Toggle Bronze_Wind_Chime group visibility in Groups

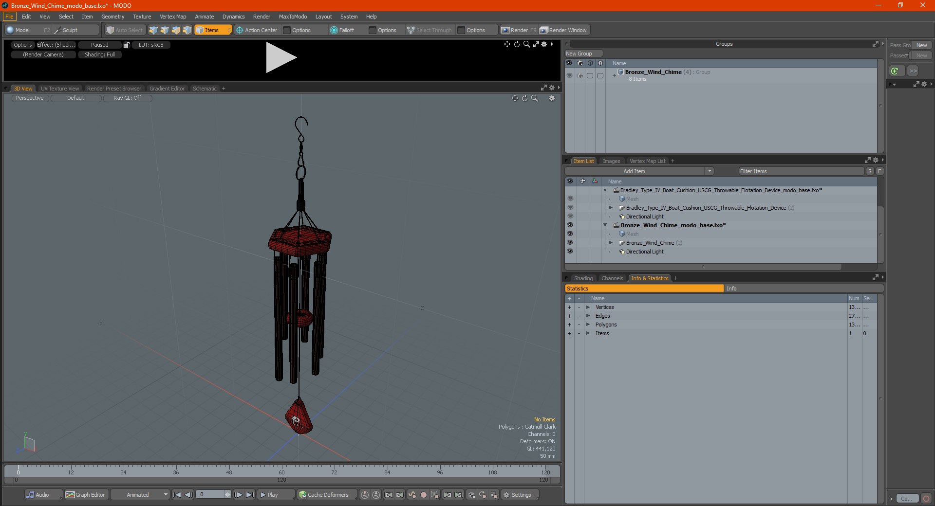(x=569, y=75)
